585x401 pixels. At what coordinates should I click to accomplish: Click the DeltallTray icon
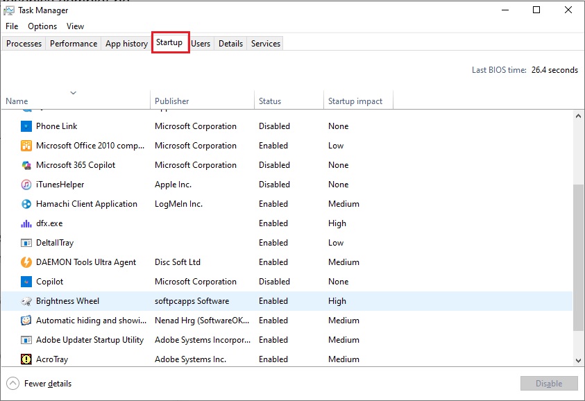click(x=26, y=243)
